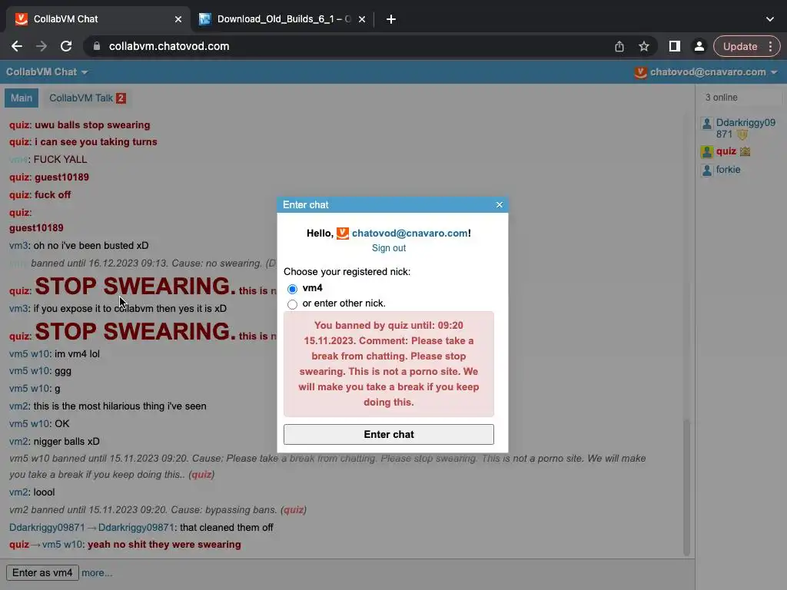
Task: Close the Enter chat dialog
Action: pos(500,204)
